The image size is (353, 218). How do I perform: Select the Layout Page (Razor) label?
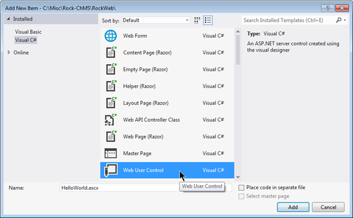click(146, 103)
